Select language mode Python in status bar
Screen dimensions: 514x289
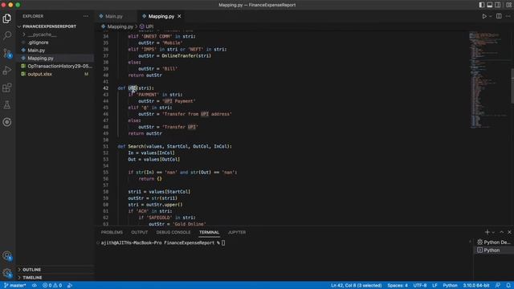(450, 286)
